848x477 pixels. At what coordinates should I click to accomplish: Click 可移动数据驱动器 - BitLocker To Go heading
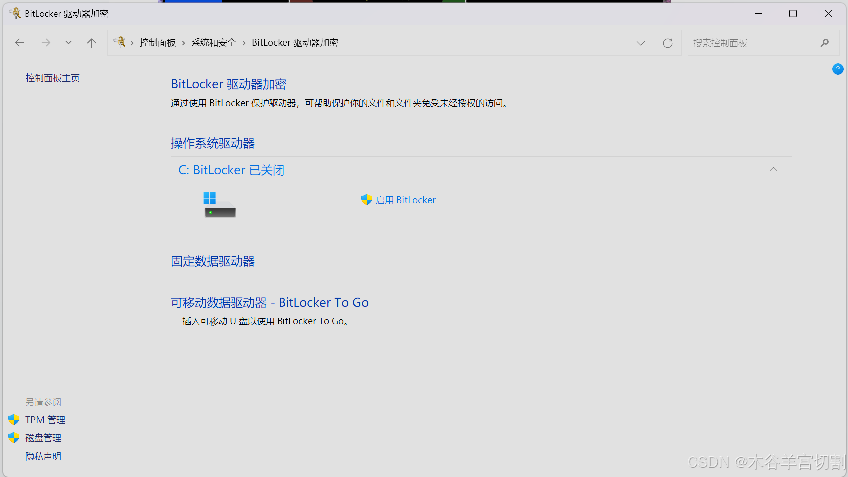click(270, 302)
